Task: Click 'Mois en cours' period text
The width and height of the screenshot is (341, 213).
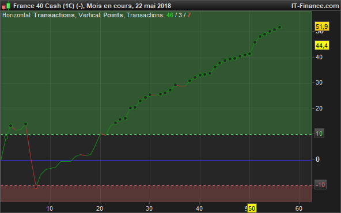Action: (109, 6)
